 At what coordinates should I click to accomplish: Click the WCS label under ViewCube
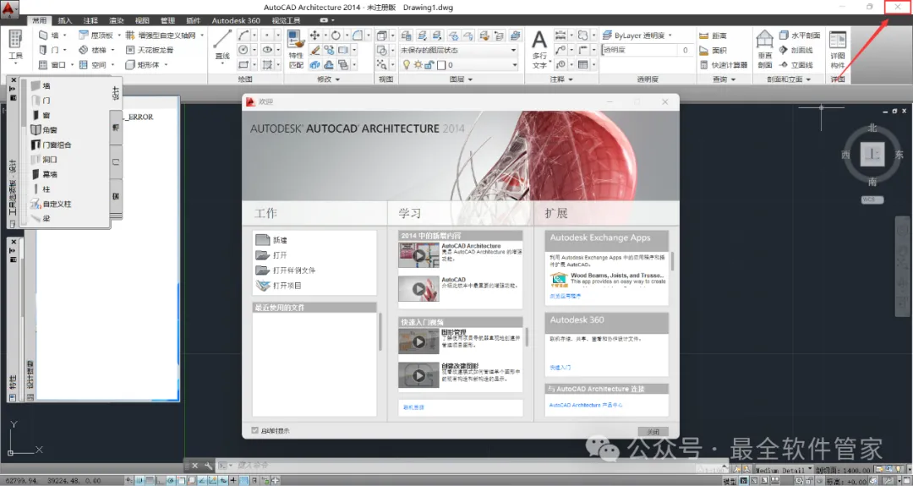[x=872, y=199]
